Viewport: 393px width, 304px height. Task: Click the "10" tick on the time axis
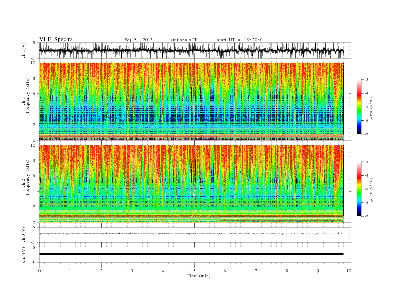pos(349,271)
